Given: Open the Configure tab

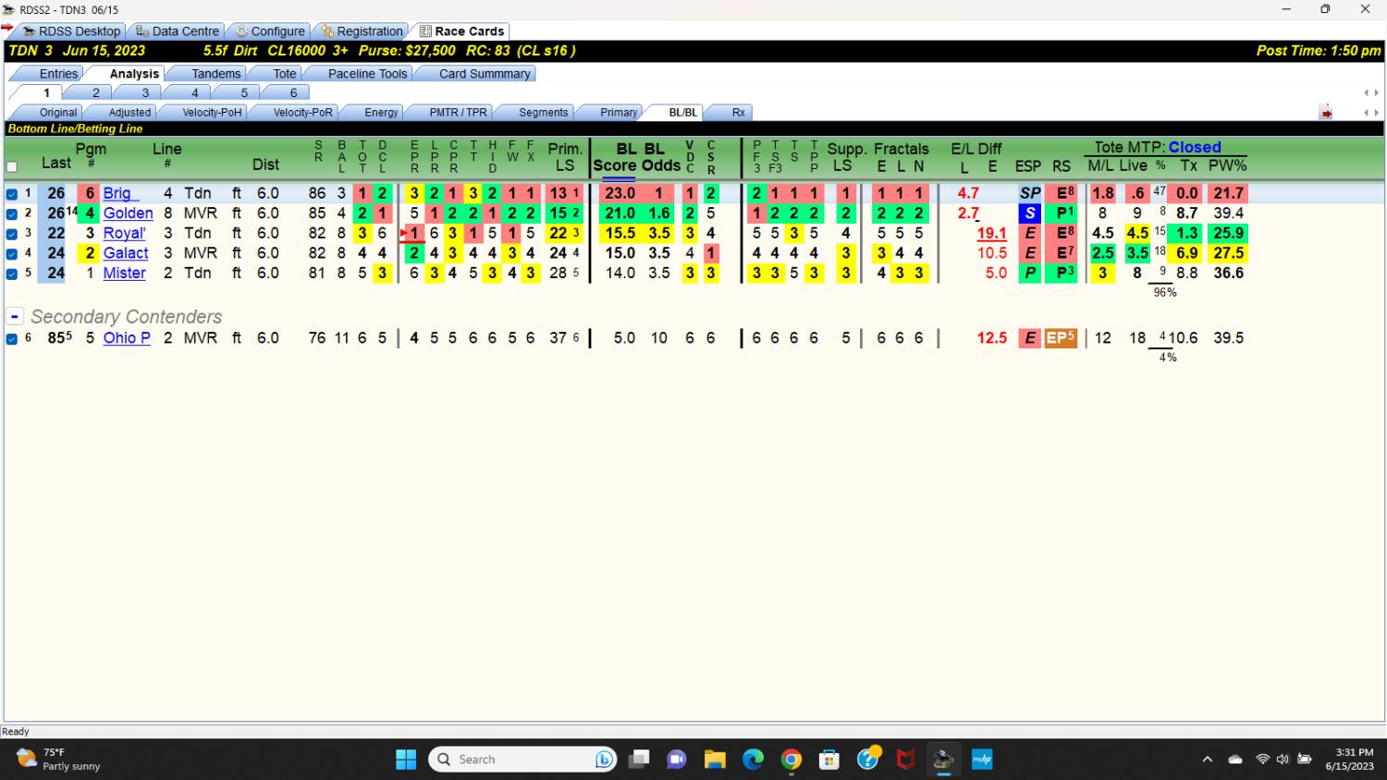Looking at the screenshot, I should (269, 30).
